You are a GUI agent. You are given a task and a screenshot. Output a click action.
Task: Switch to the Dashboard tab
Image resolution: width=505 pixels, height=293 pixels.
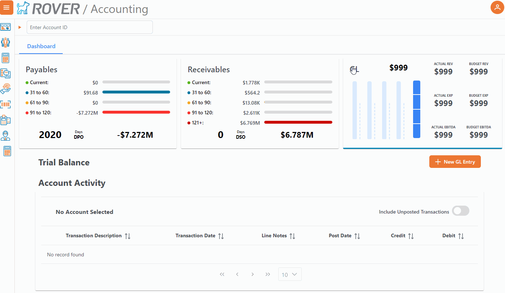coord(41,46)
